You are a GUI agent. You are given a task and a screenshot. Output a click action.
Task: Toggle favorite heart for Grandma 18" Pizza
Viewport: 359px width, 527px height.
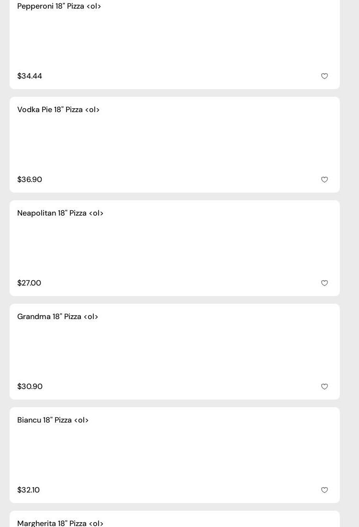click(x=325, y=387)
